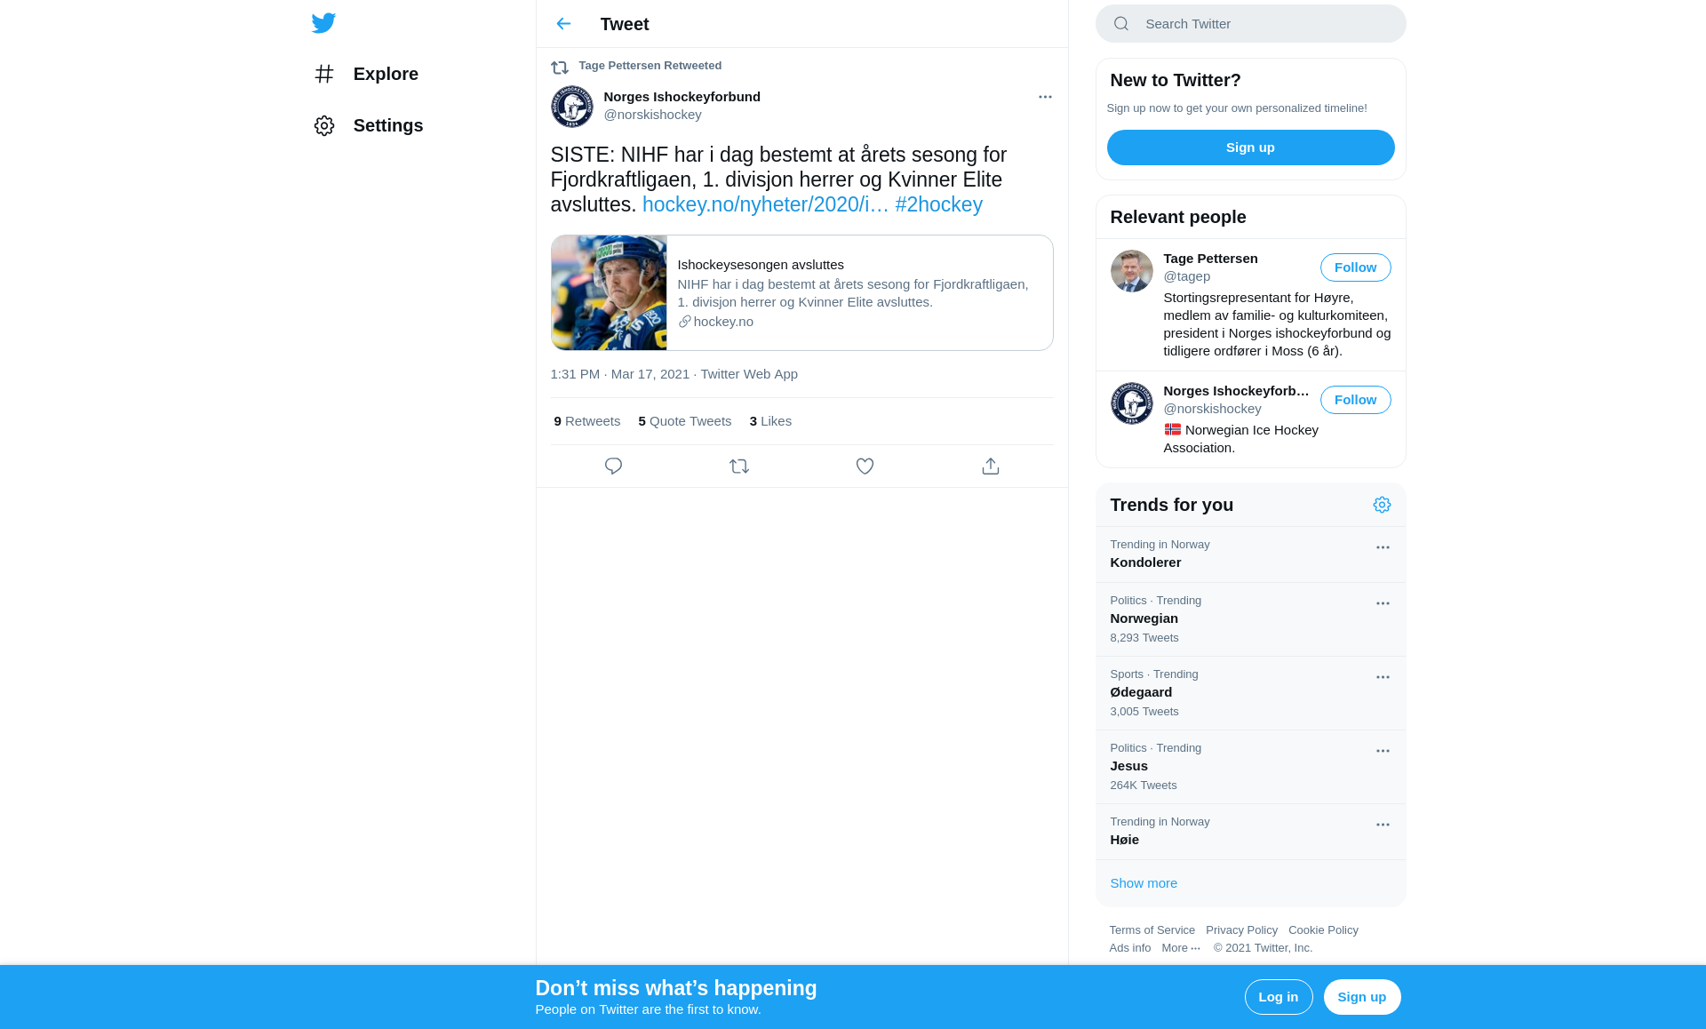
Task: Click the reply speech bubble icon
Action: point(613,467)
